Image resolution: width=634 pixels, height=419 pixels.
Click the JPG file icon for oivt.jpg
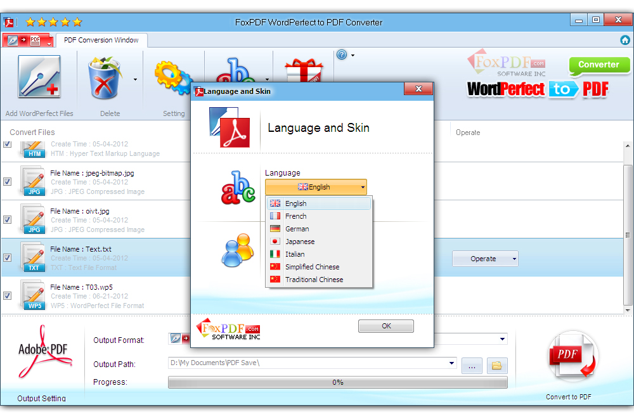pyautogui.click(x=33, y=219)
